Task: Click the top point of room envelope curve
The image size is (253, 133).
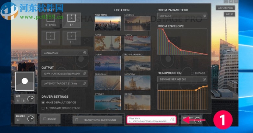Action: click(163, 29)
